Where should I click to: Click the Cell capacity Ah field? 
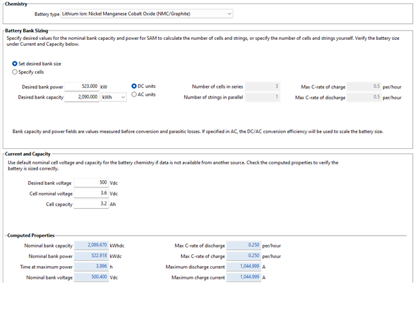pyautogui.click(x=90, y=204)
